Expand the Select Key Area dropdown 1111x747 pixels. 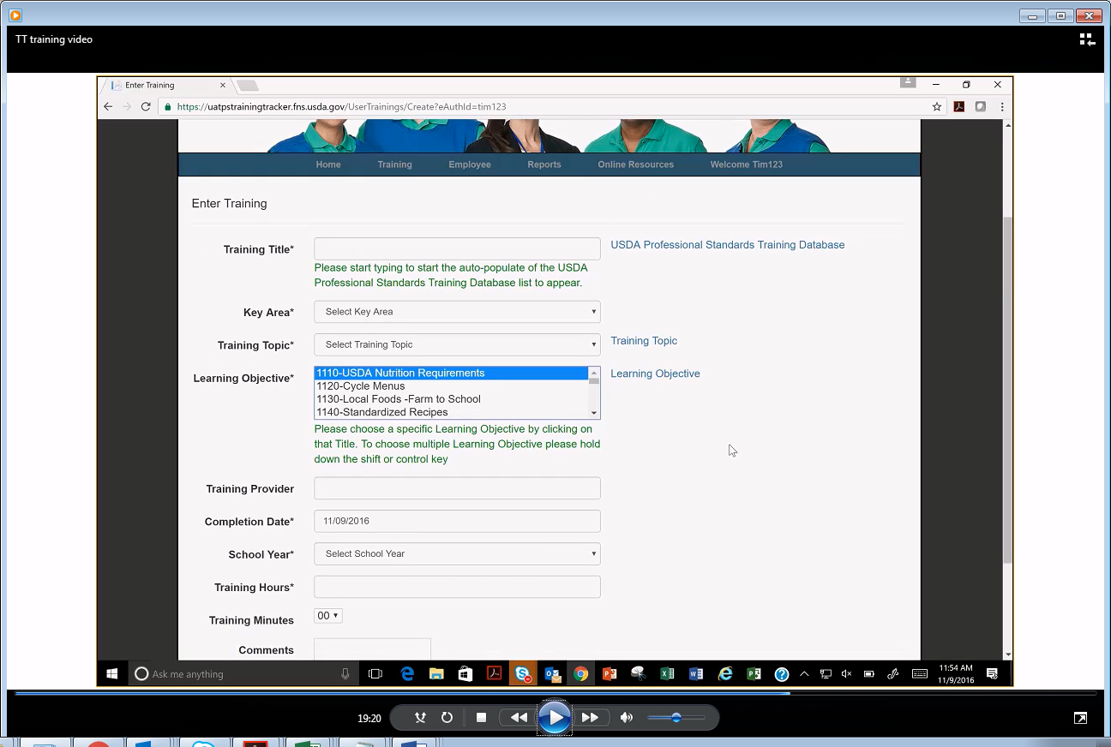click(457, 312)
